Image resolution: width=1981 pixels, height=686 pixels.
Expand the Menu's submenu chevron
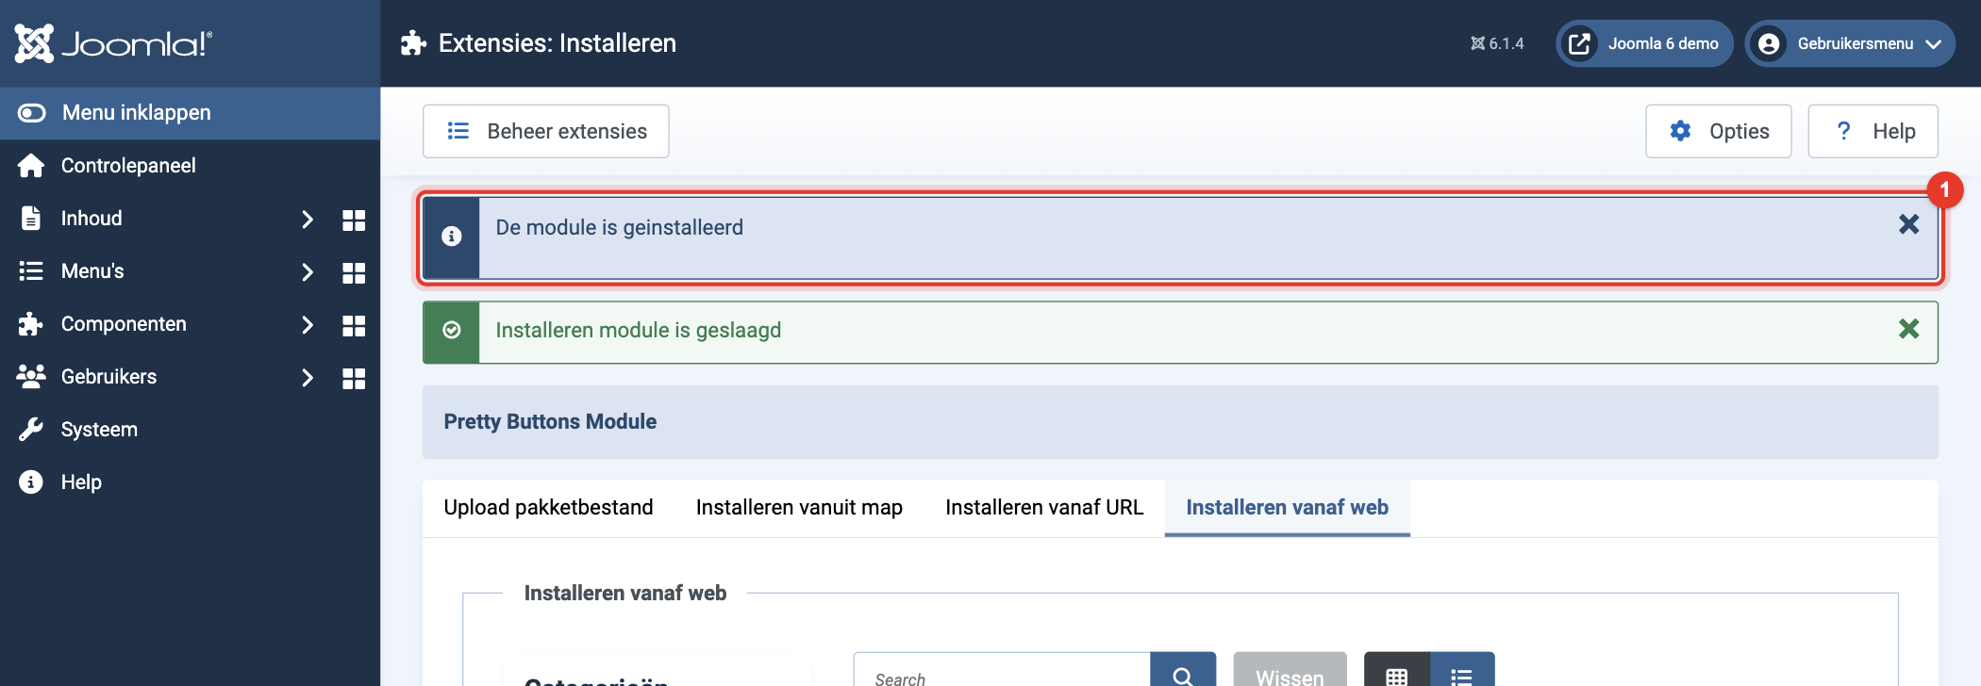point(307,272)
